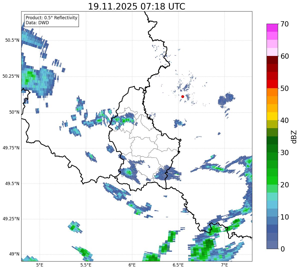The image size is (300, 270).
Task: Click the 5°E longitude label
Action: [x=40, y=265]
